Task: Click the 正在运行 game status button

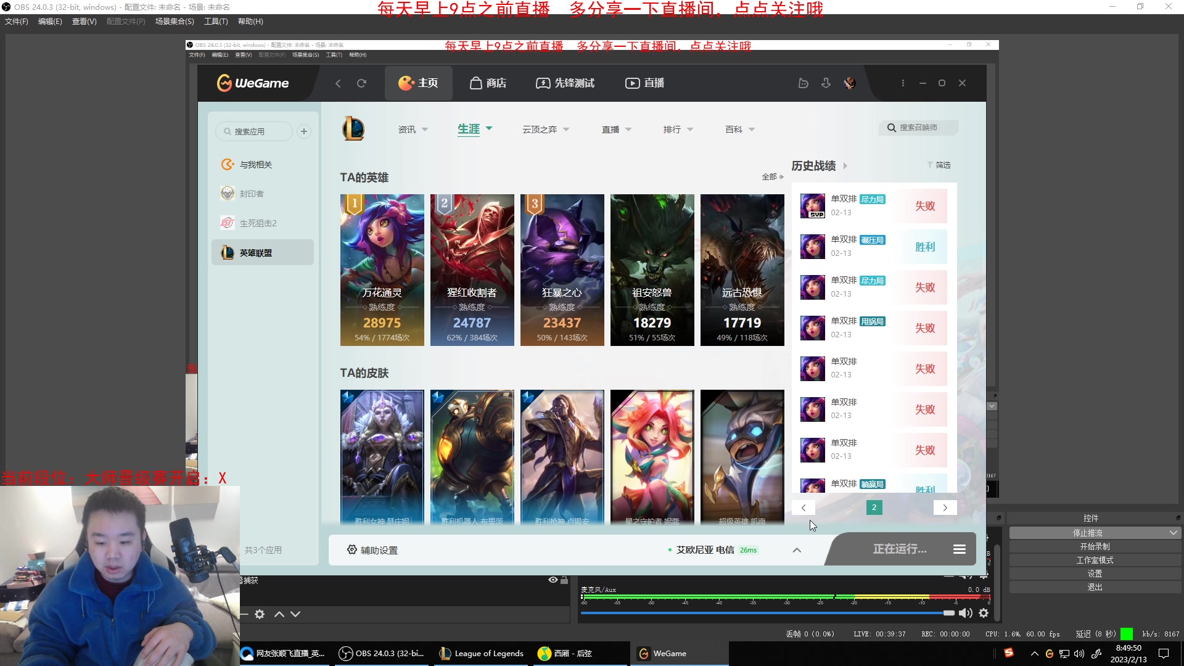Action: pyautogui.click(x=900, y=549)
